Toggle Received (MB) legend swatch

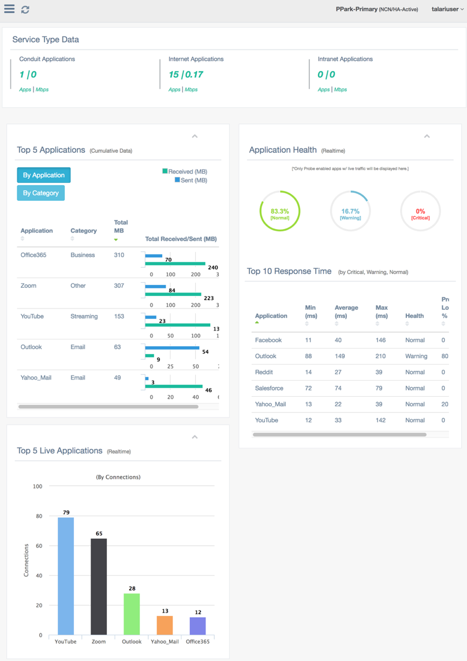pyautogui.click(x=165, y=171)
